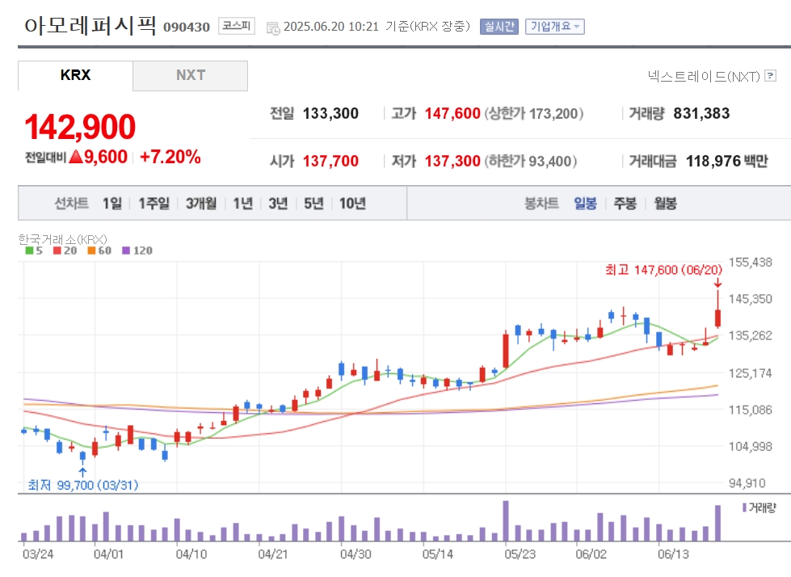Select the 1주일 line chart period
Screen dimensions: 791x577
click(154, 204)
